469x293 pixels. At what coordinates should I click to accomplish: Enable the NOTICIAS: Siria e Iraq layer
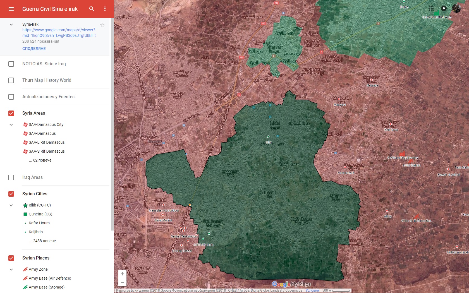click(11, 64)
